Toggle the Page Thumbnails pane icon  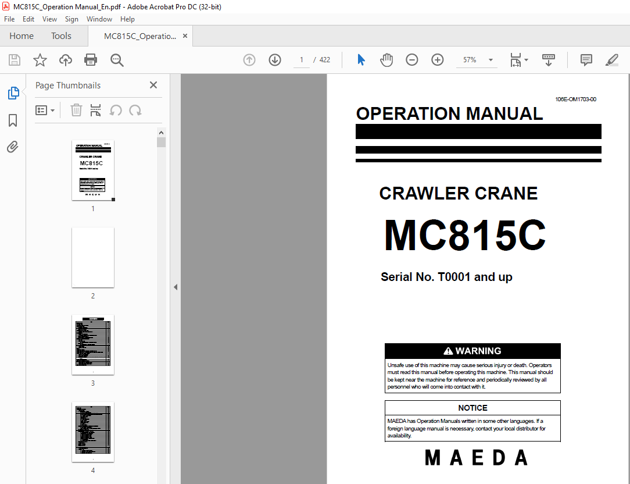pyautogui.click(x=13, y=93)
